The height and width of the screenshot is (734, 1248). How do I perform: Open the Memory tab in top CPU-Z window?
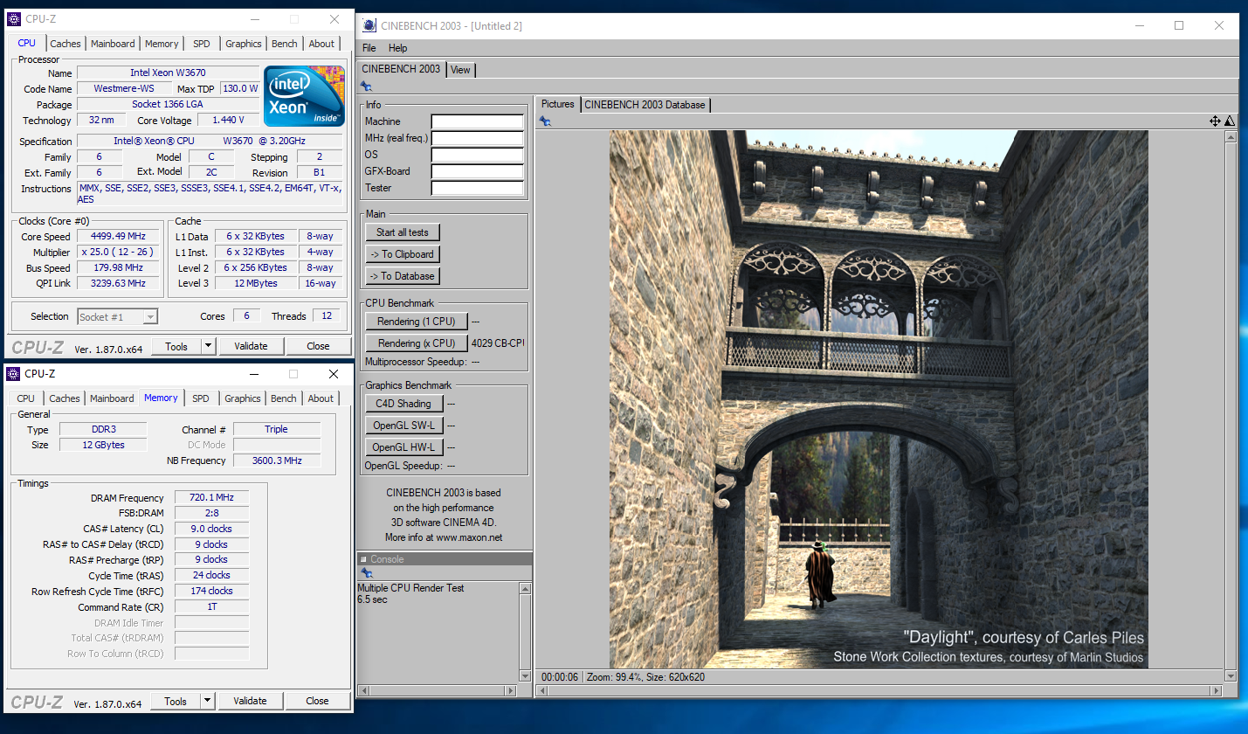coord(162,44)
